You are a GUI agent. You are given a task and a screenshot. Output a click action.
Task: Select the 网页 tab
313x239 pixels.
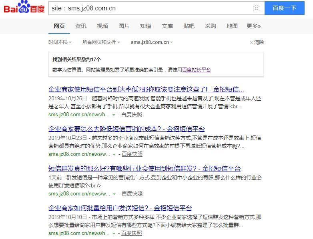(59, 26)
